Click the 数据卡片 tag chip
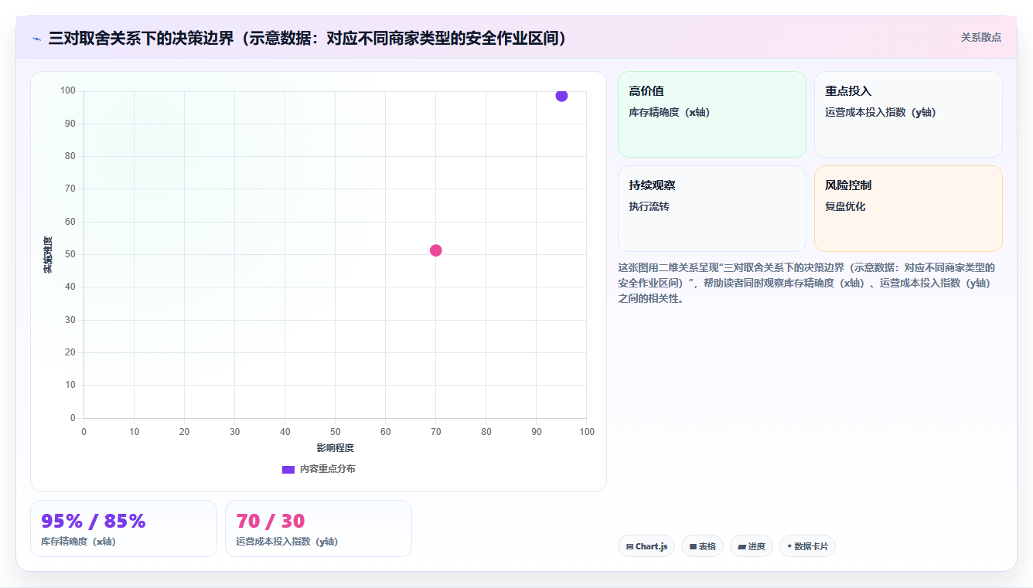This screenshot has width=1033, height=588. click(807, 546)
